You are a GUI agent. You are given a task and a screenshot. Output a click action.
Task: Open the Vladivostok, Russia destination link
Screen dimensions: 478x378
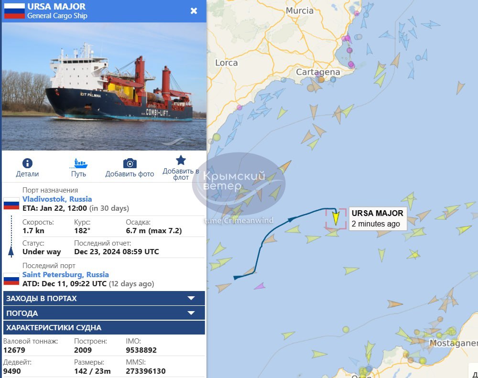pyautogui.click(x=57, y=199)
